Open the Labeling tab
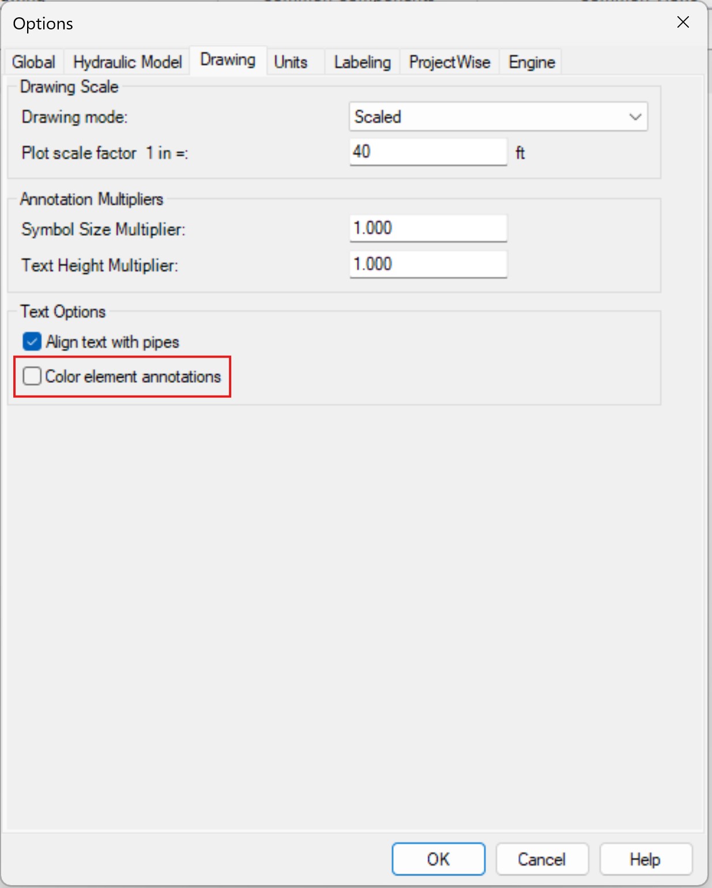Viewport: 712px width, 888px height. pos(362,62)
